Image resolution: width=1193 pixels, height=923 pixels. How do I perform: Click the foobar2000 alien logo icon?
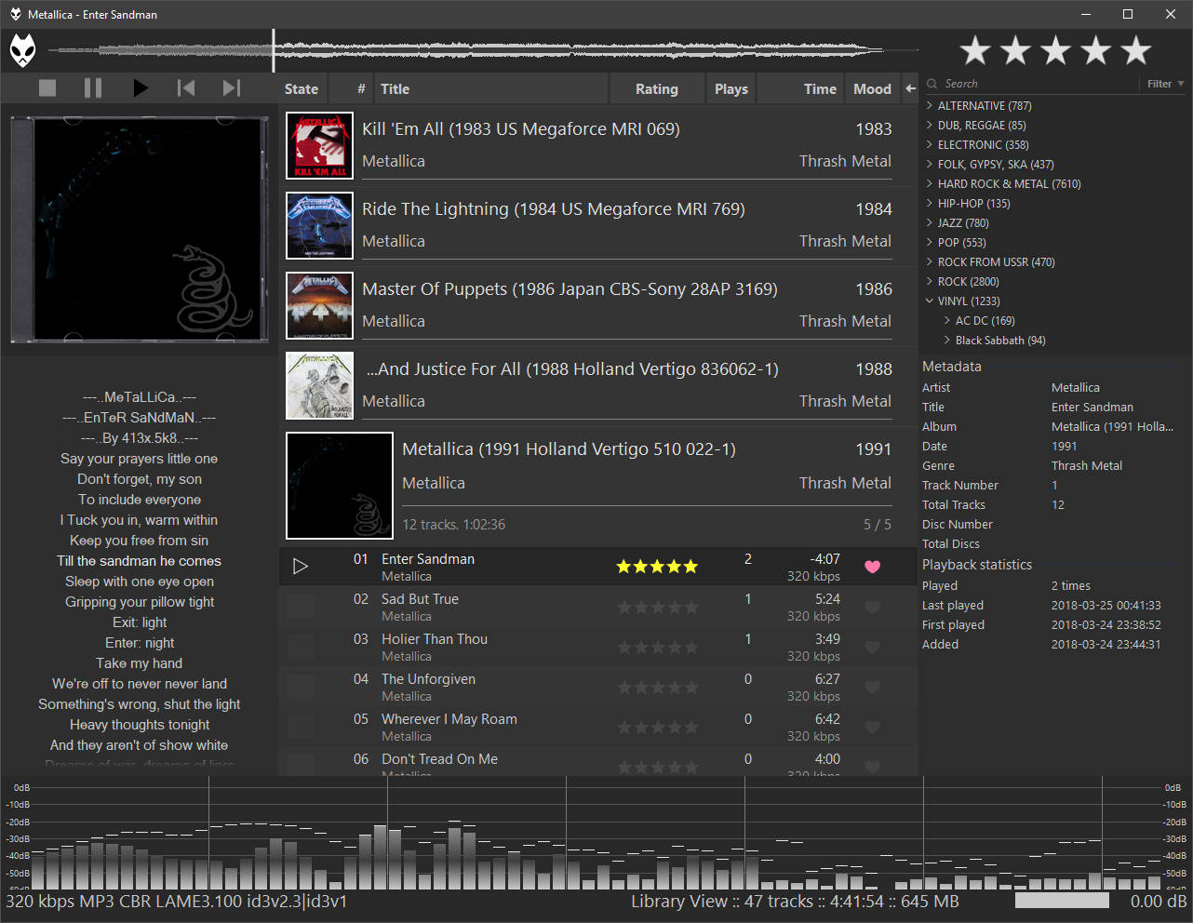(23, 50)
